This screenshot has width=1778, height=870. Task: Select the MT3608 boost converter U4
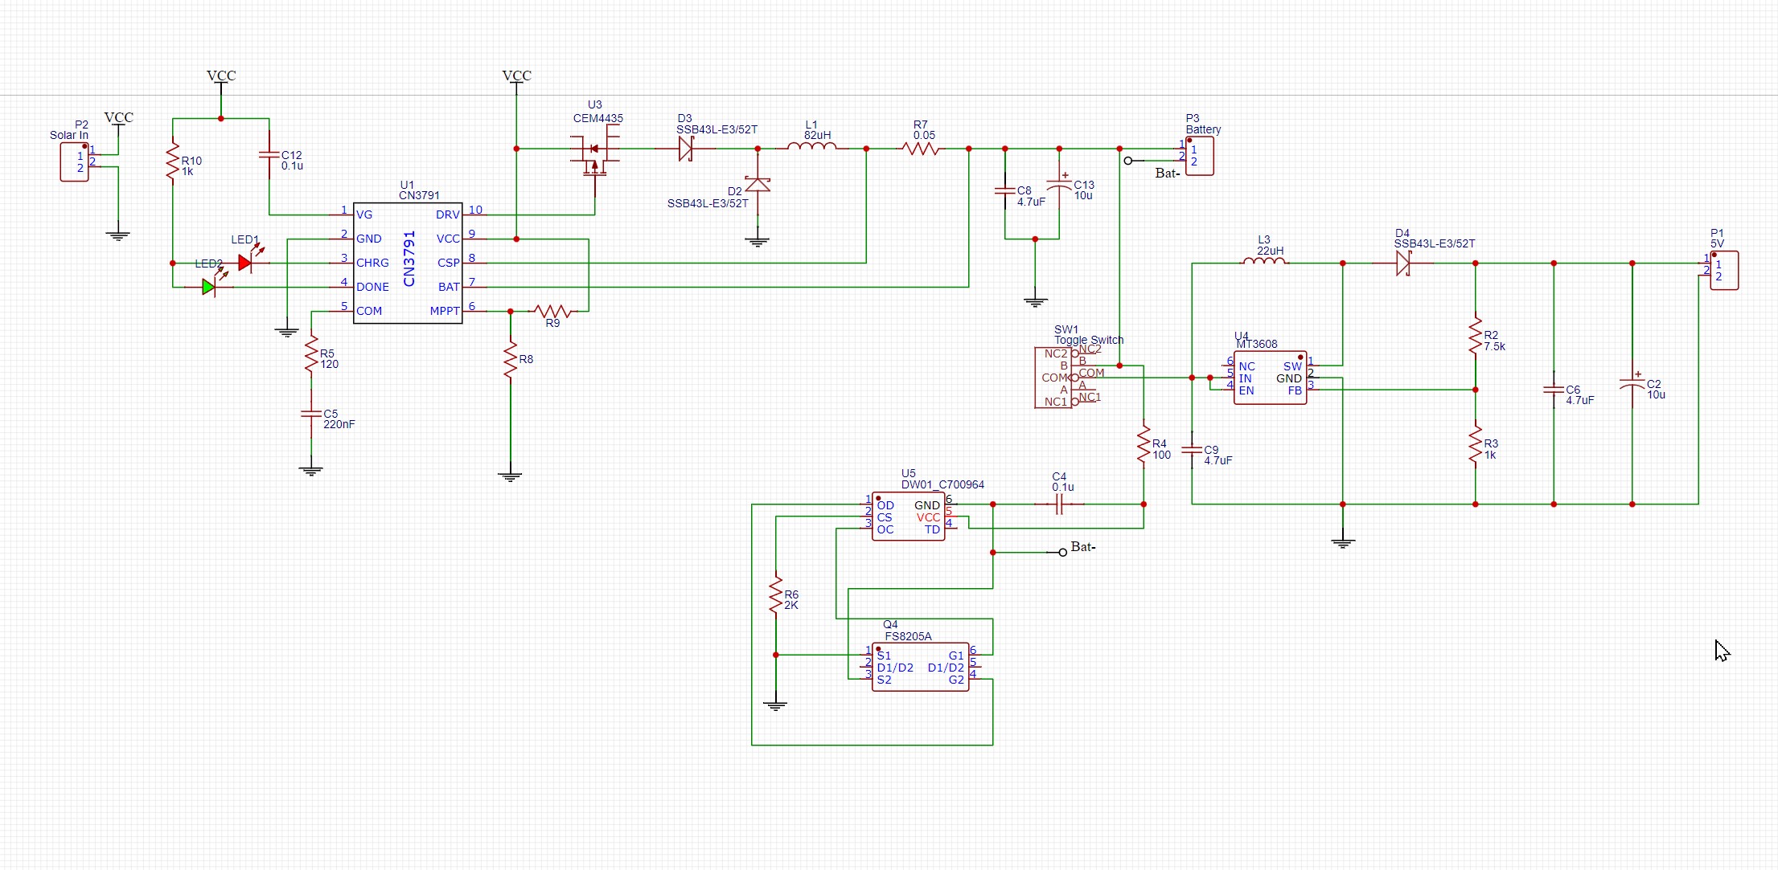(1270, 378)
